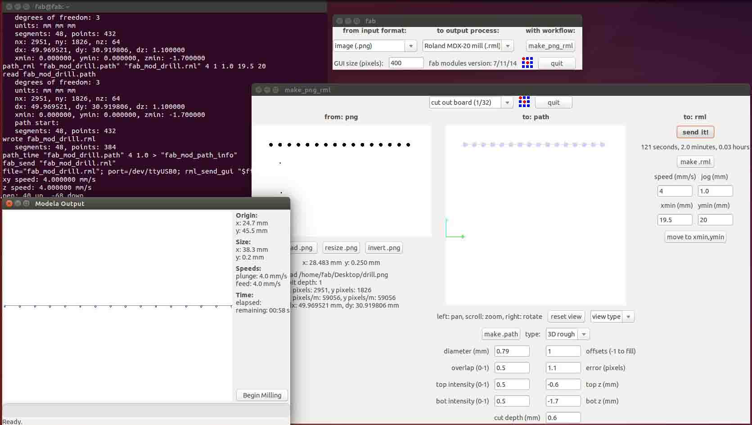Click the GUI size pixels field
The width and height of the screenshot is (752, 425).
tap(406, 63)
